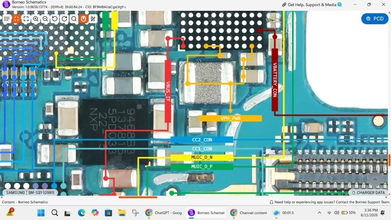Click the blue PCD button
Viewport: 391px width, 220px height.
375,19
